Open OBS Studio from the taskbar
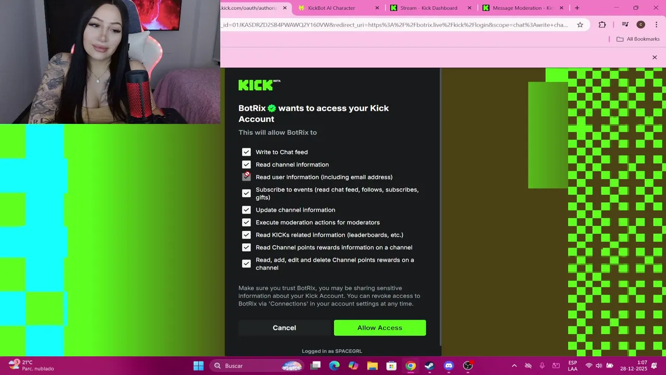 tap(468, 366)
